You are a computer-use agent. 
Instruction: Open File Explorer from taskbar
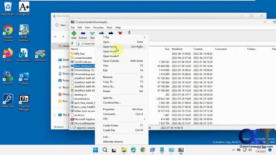coord(124,150)
